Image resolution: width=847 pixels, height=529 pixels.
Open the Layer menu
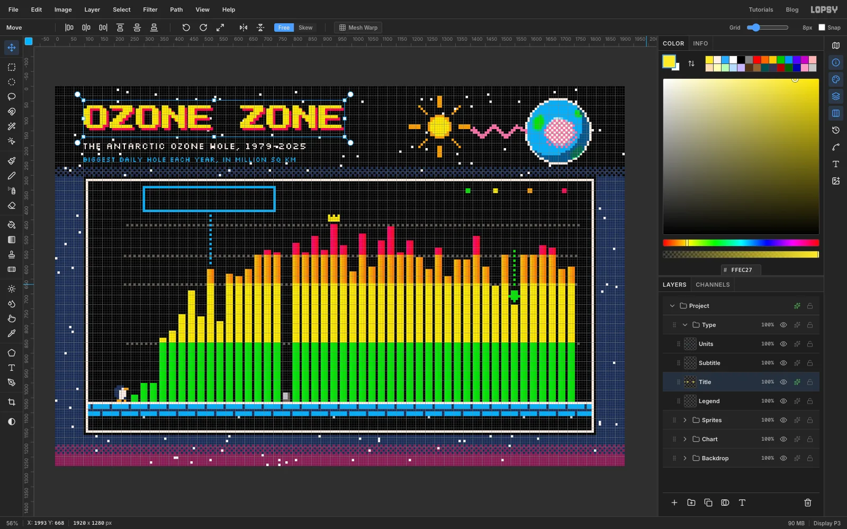92,10
